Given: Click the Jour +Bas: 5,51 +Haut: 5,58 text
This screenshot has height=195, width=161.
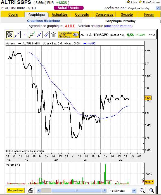Looking at the screenshot, I should click(x=61, y=43).
